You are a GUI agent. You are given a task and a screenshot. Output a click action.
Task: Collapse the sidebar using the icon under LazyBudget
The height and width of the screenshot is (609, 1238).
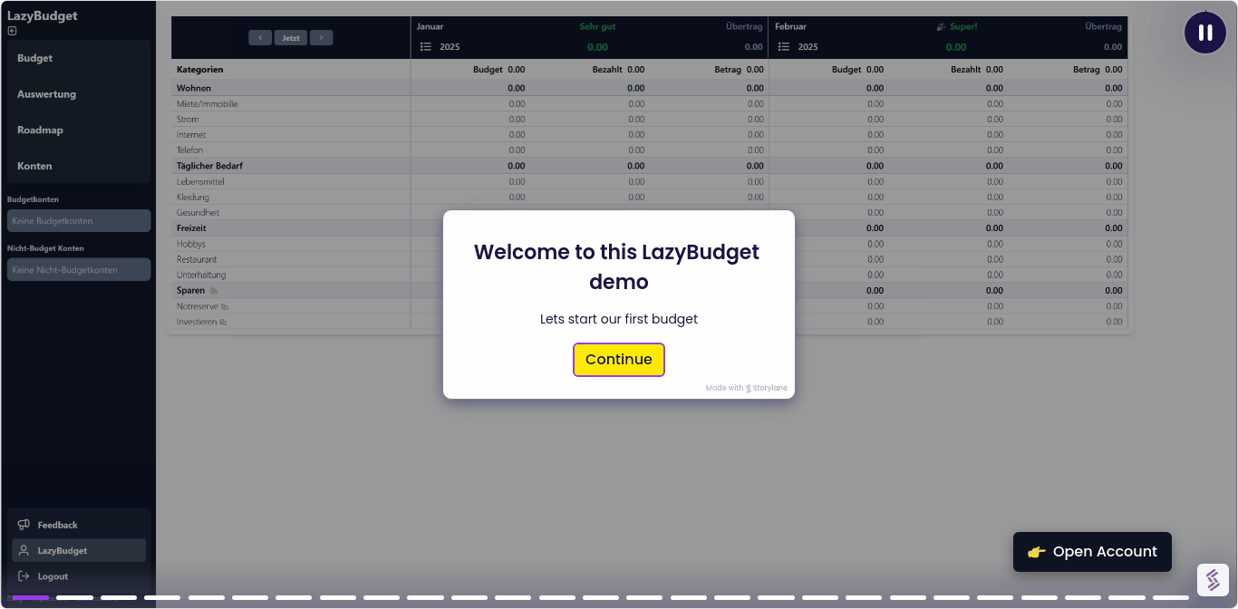(12, 31)
